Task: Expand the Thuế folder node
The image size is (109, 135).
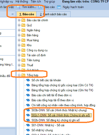Action: click(19, 65)
